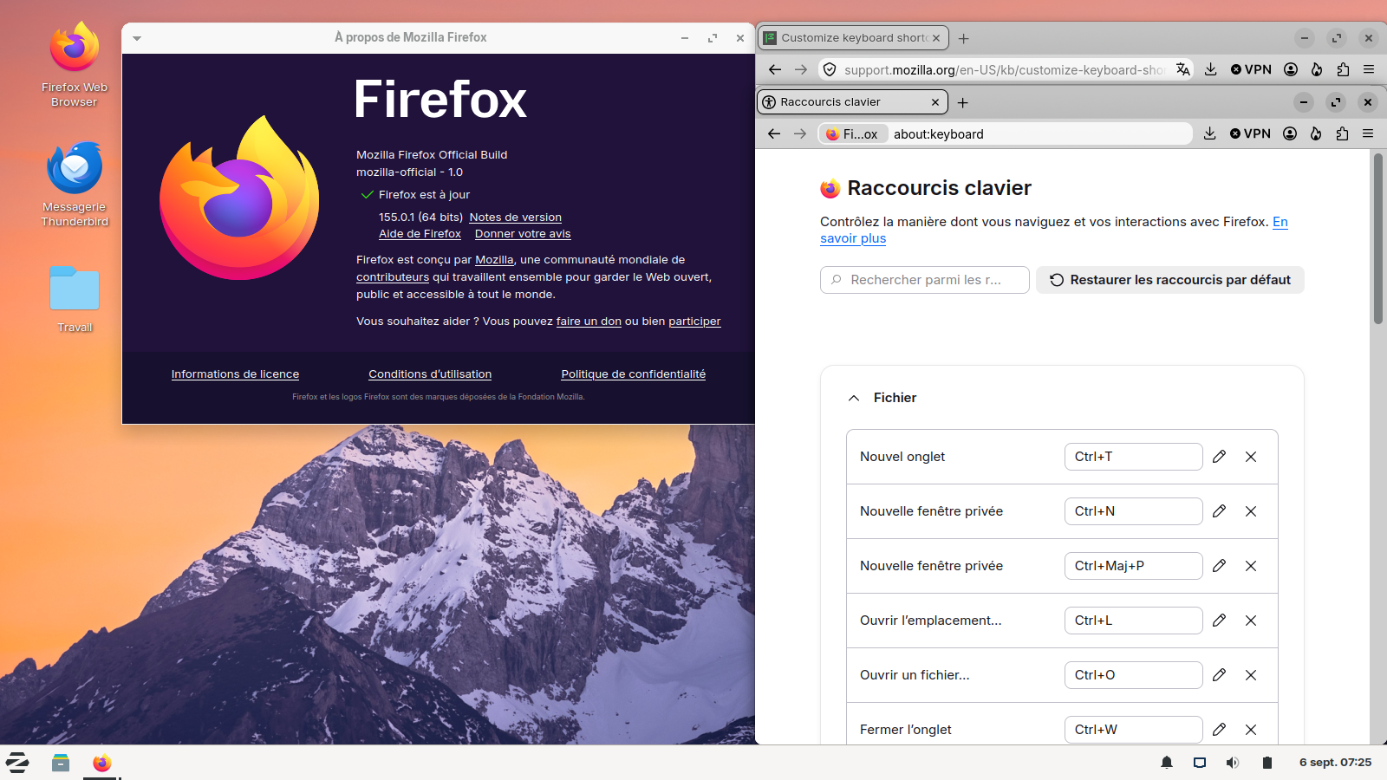Clear the Ctrl+L shortcut with X icon

[x=1251, y=621]
